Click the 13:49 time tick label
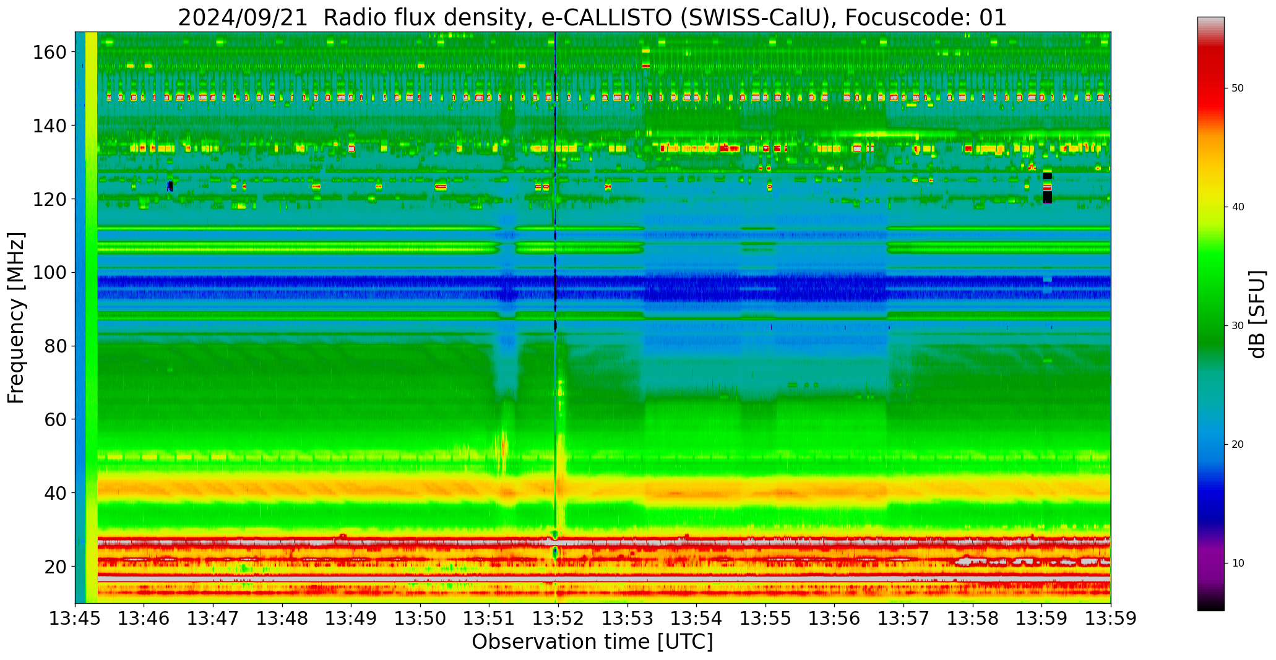This screenshot has width=1276, height=660. pyautogui.click(x=351, y=619)
